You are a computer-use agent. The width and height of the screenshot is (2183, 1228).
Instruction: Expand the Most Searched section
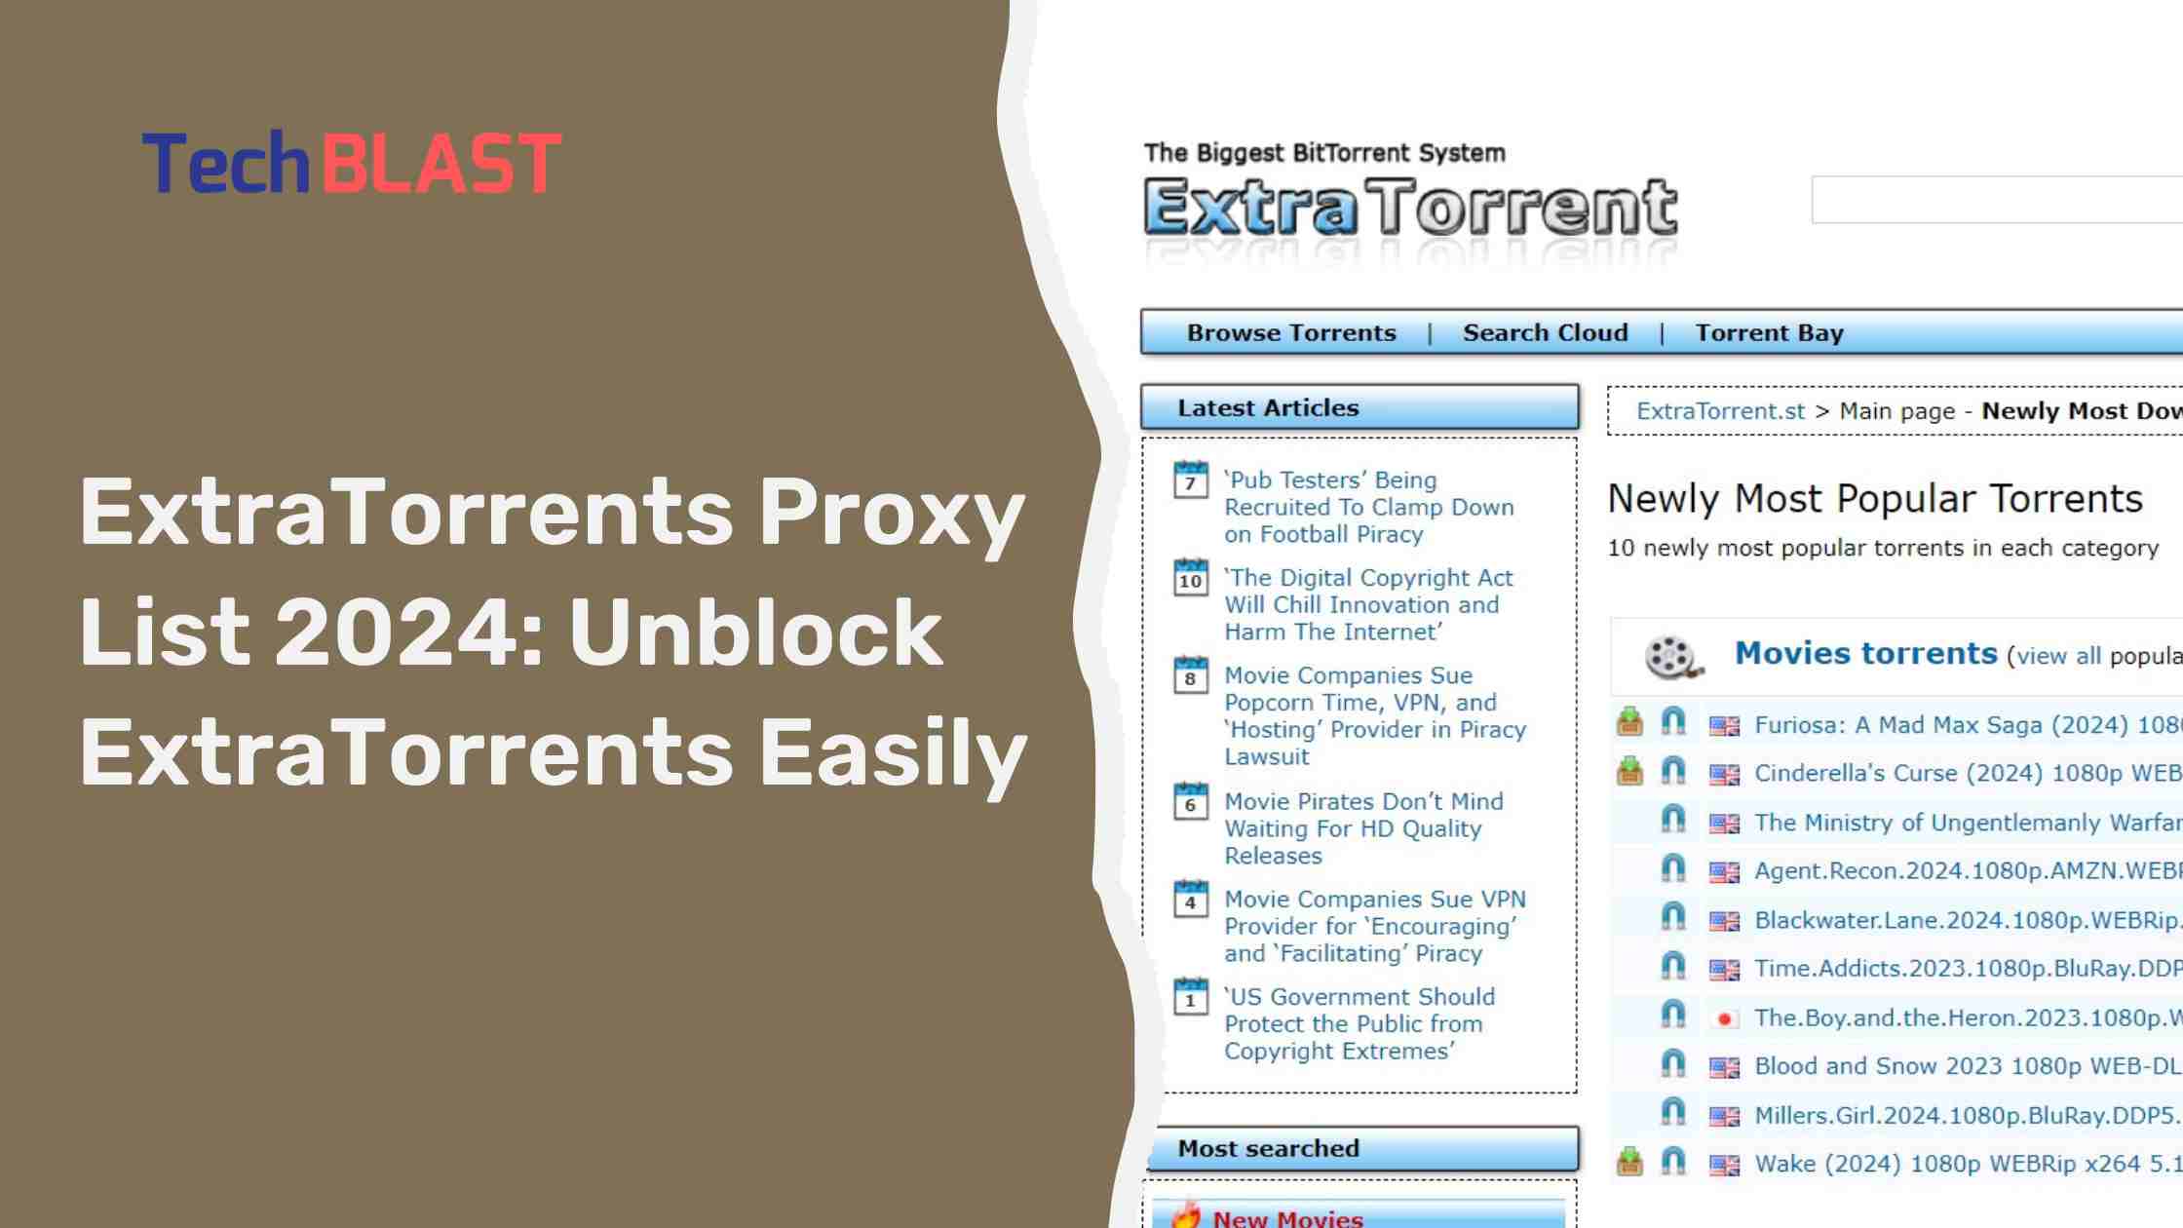1359,1147
